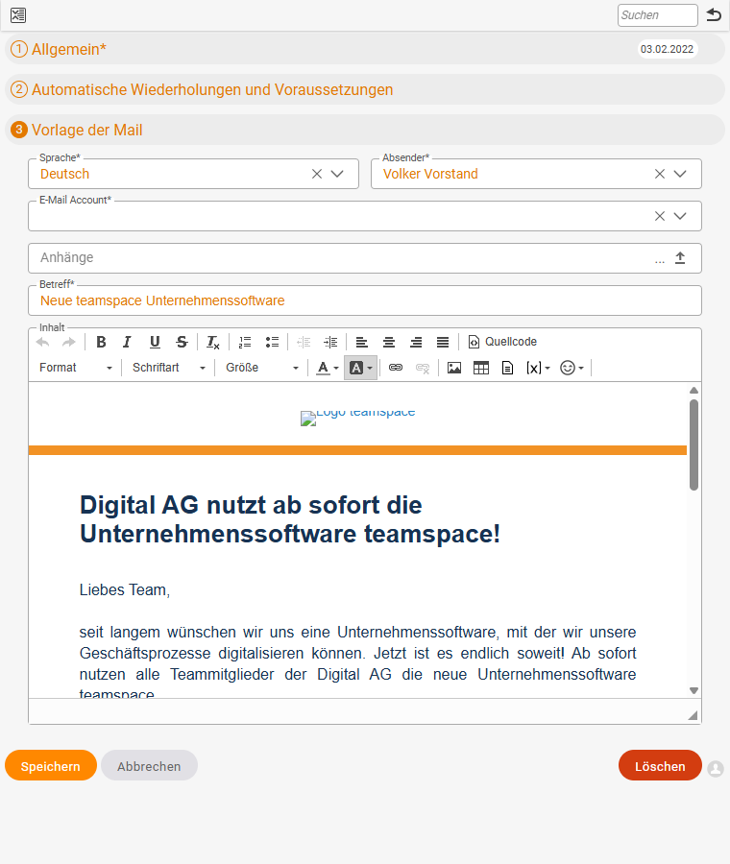Click the editor scroll up arrow
Image resolution: width=730 pixels, height=864 pixels.
(694, 390)
